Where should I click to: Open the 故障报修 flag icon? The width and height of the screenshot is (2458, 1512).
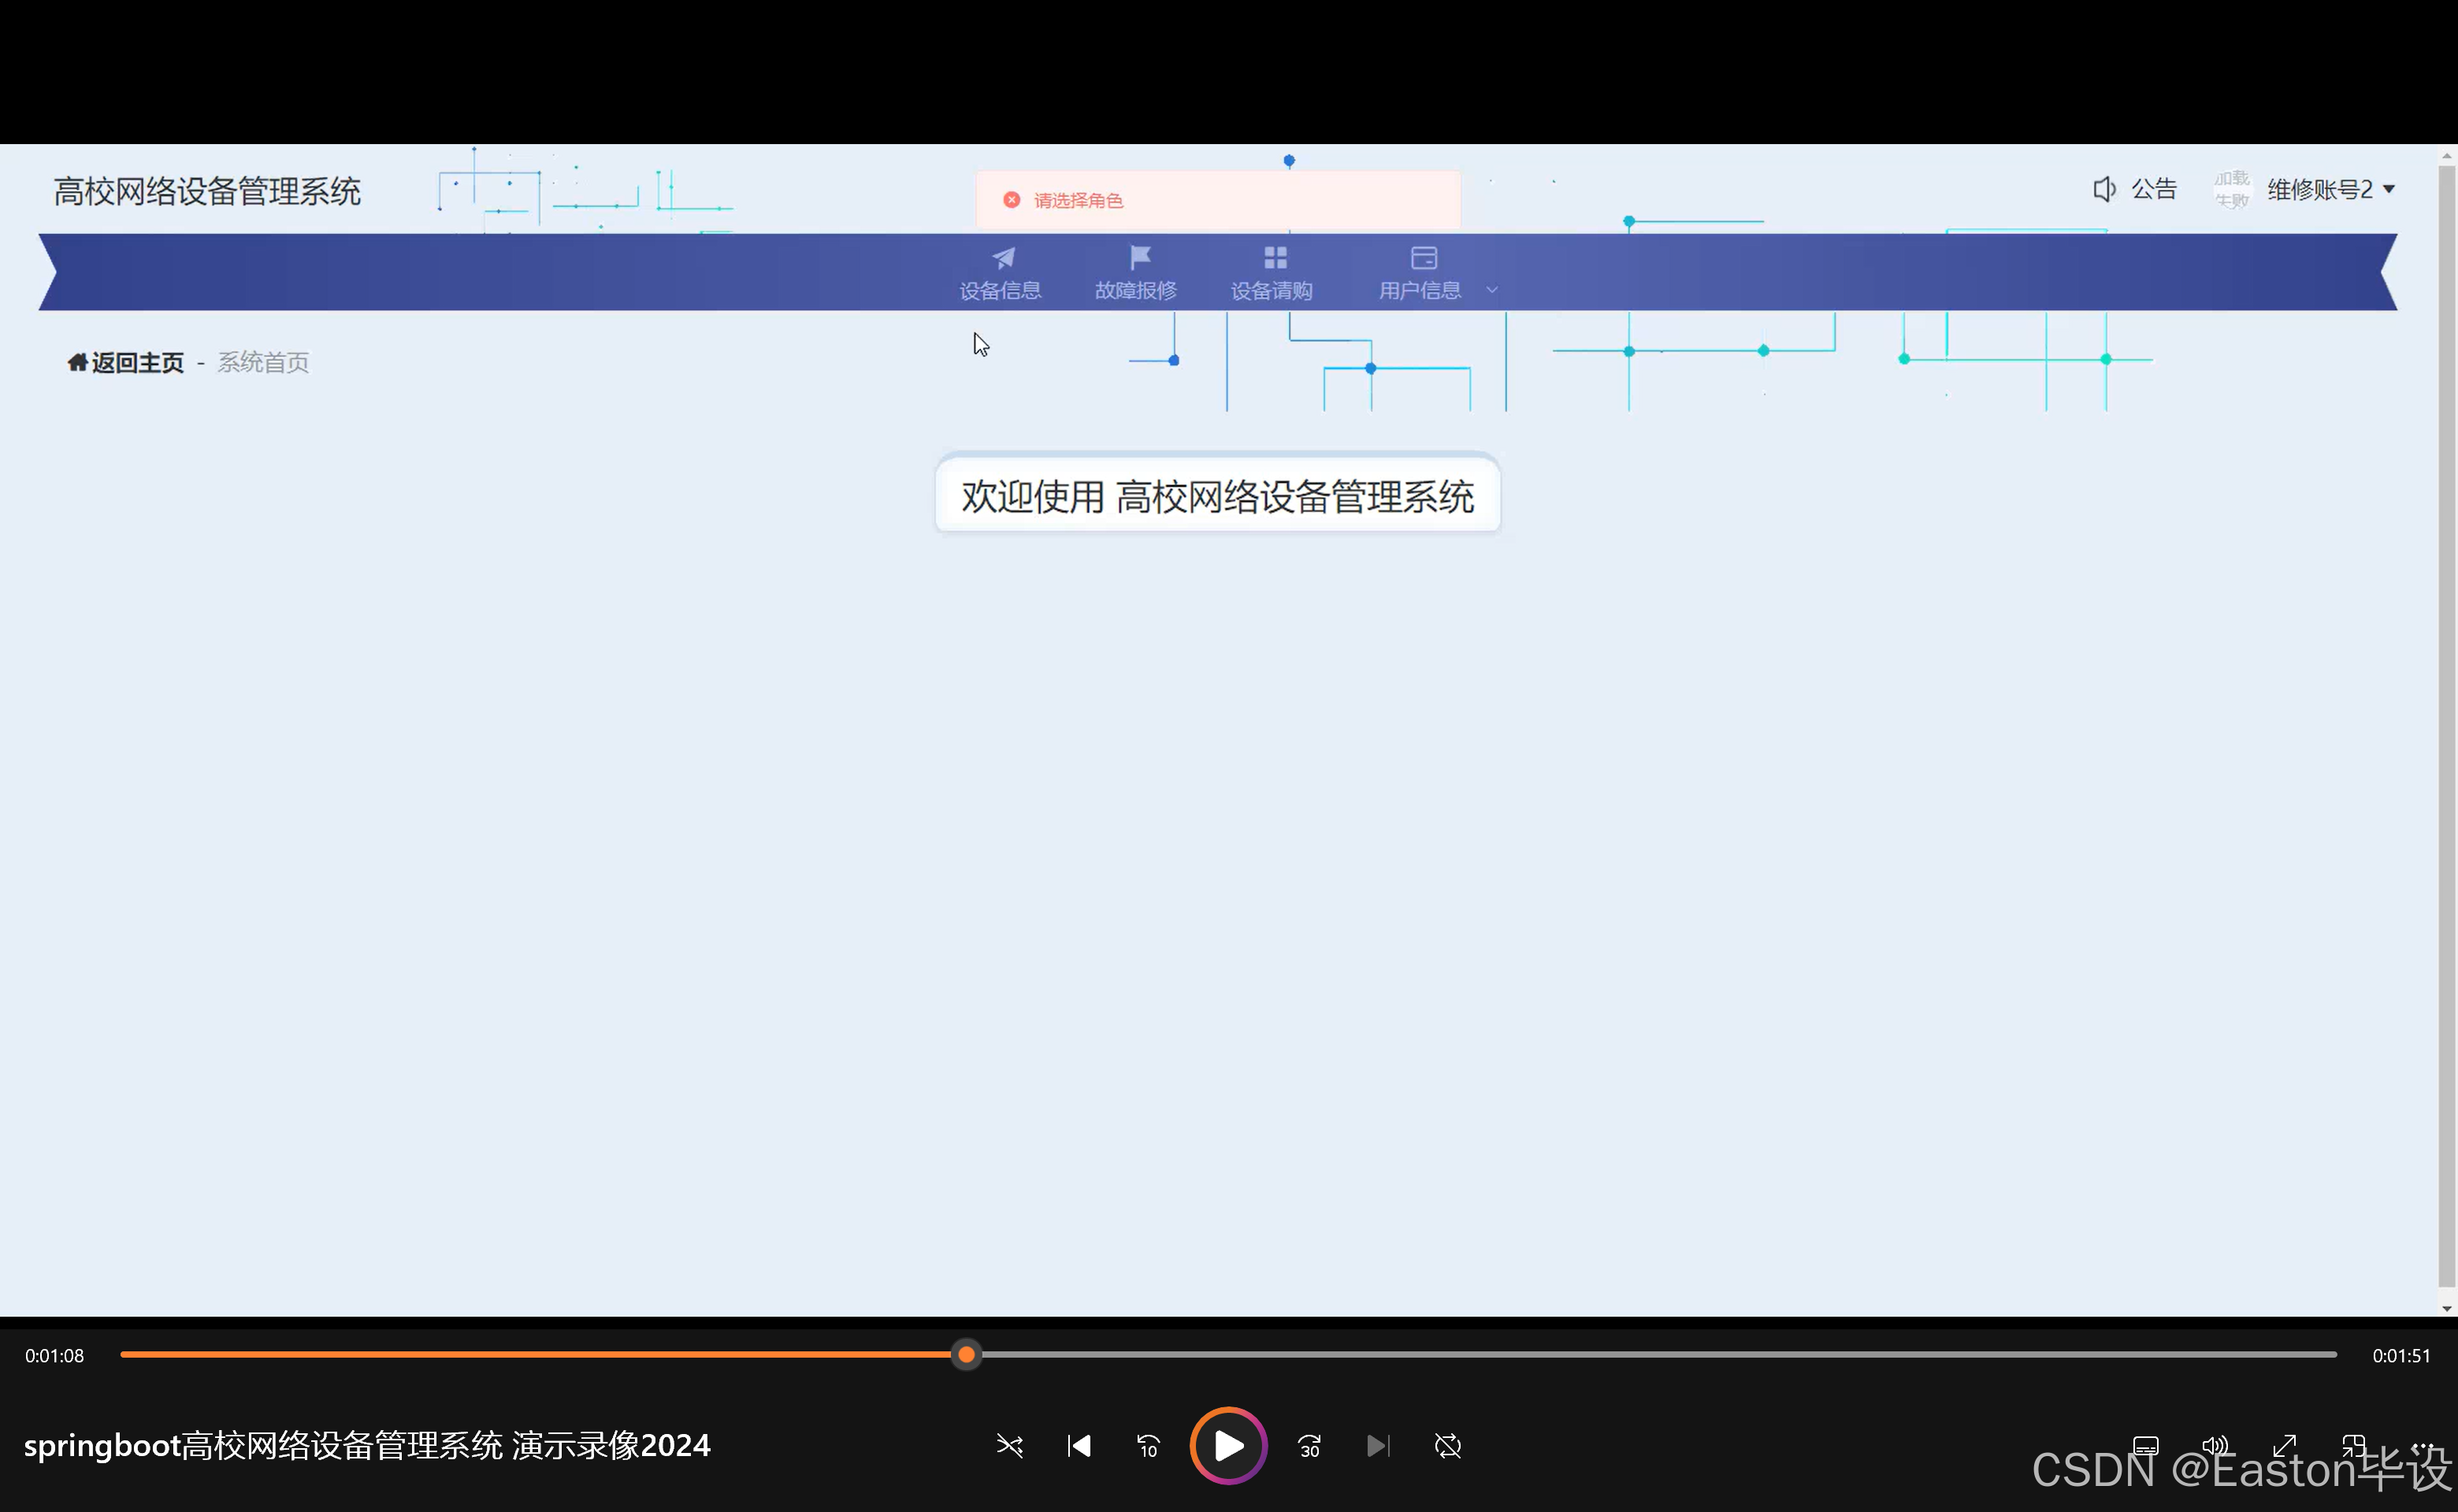click(x=1138, y=258)
